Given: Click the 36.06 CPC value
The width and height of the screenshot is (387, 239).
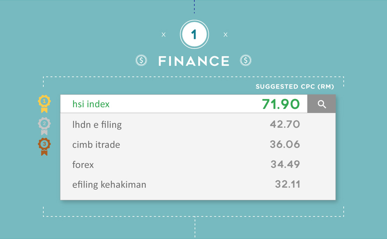Looking at the screenshot, I should (x=285, y=144).
